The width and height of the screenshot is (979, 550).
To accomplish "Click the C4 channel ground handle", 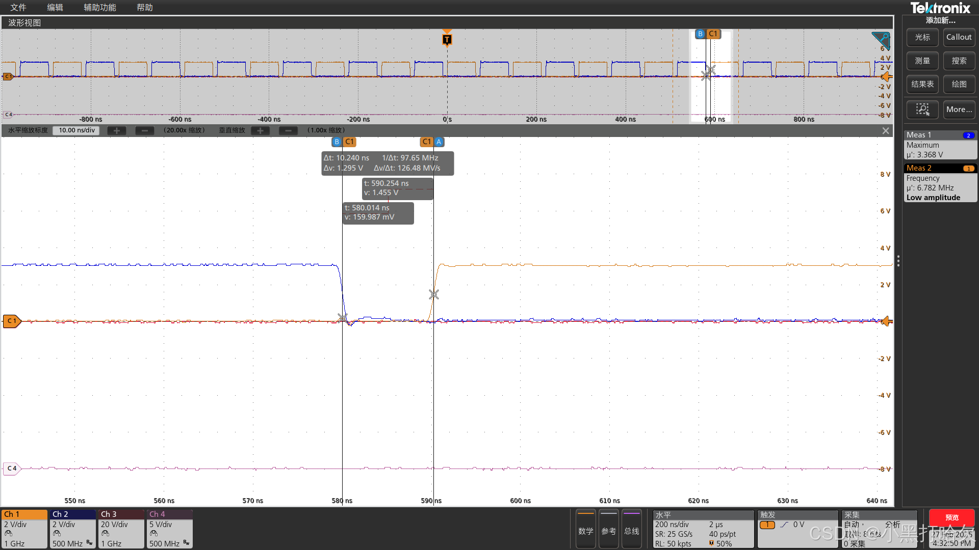I will (11, 469).
